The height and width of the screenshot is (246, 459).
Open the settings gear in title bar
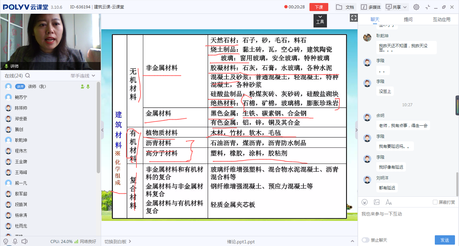pos(416,7)
